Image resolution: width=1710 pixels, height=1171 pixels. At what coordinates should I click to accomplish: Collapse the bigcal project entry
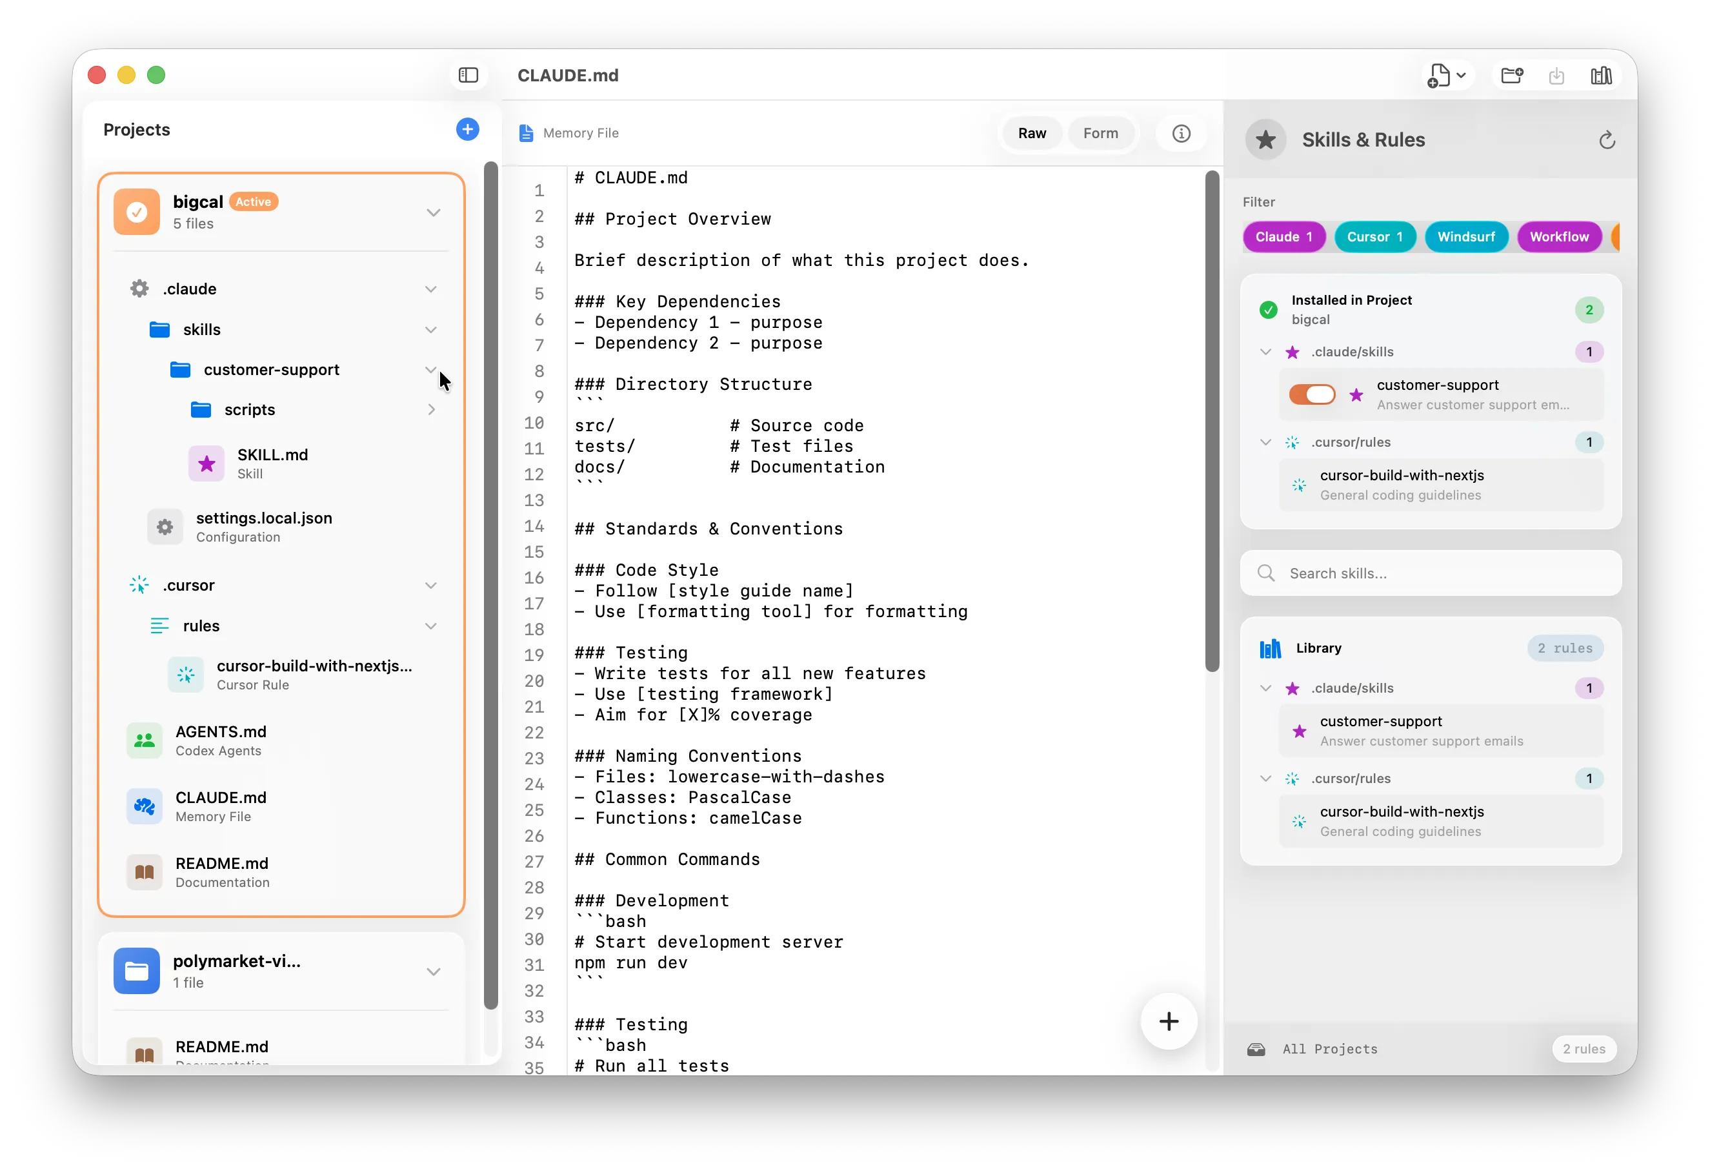pos(434,212)
